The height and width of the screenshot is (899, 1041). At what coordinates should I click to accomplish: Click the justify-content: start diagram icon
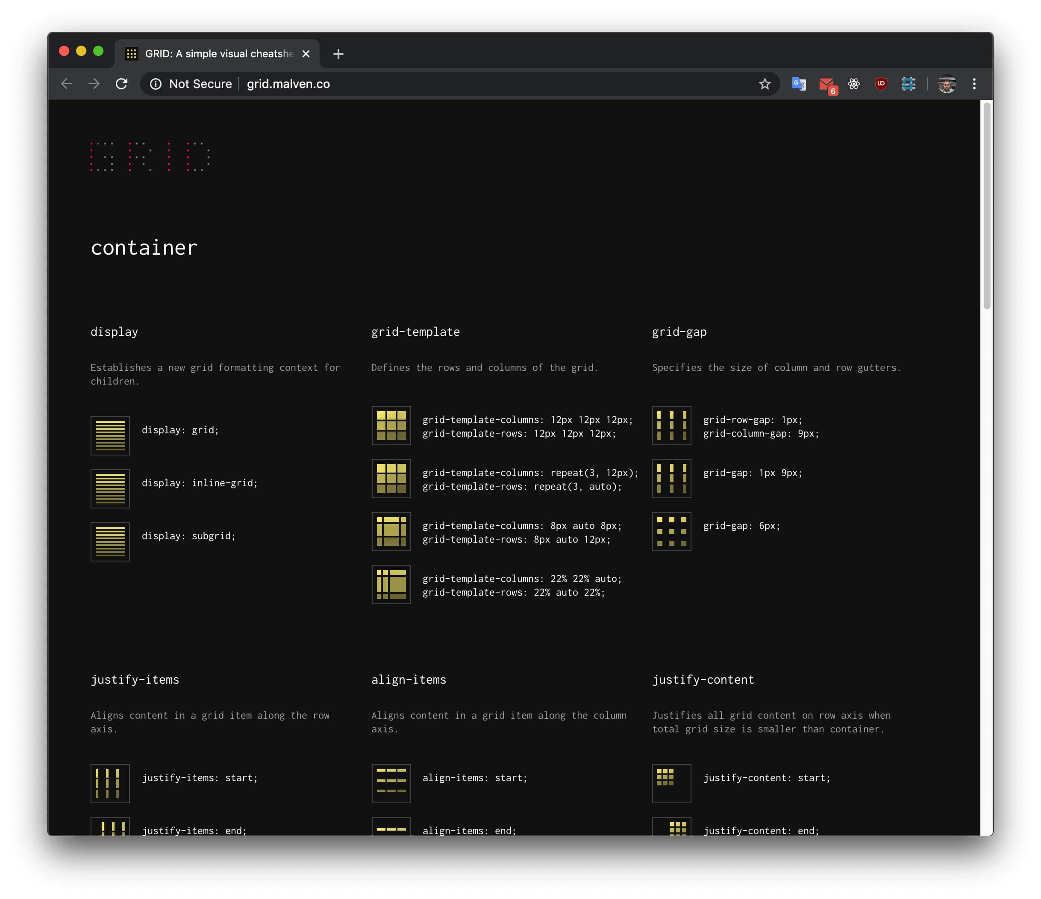671,783
